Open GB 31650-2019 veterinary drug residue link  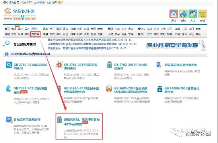pyautogui.click(x=82, y=90)
